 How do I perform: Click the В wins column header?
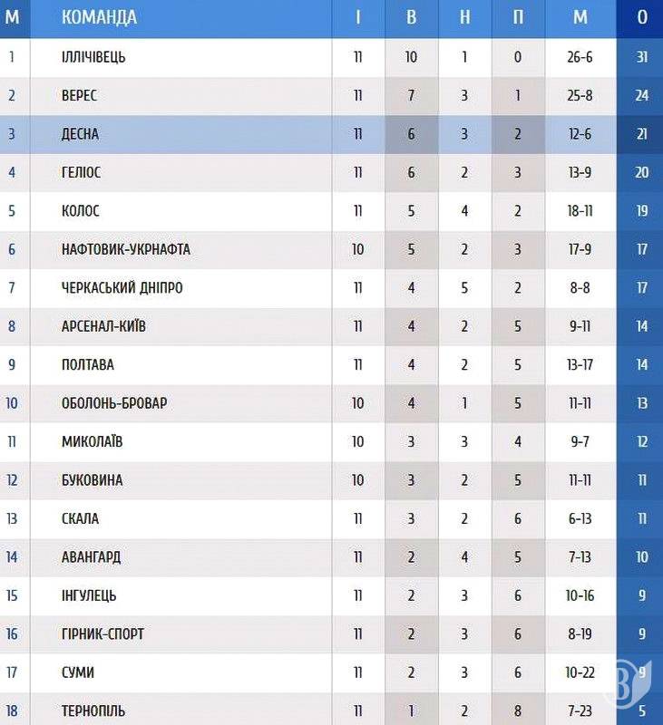point(412,17)
